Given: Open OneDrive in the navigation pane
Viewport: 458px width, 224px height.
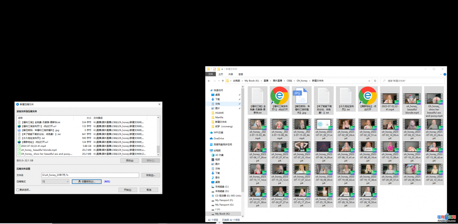Looking at the screenshot, I should tap(219, 138).
